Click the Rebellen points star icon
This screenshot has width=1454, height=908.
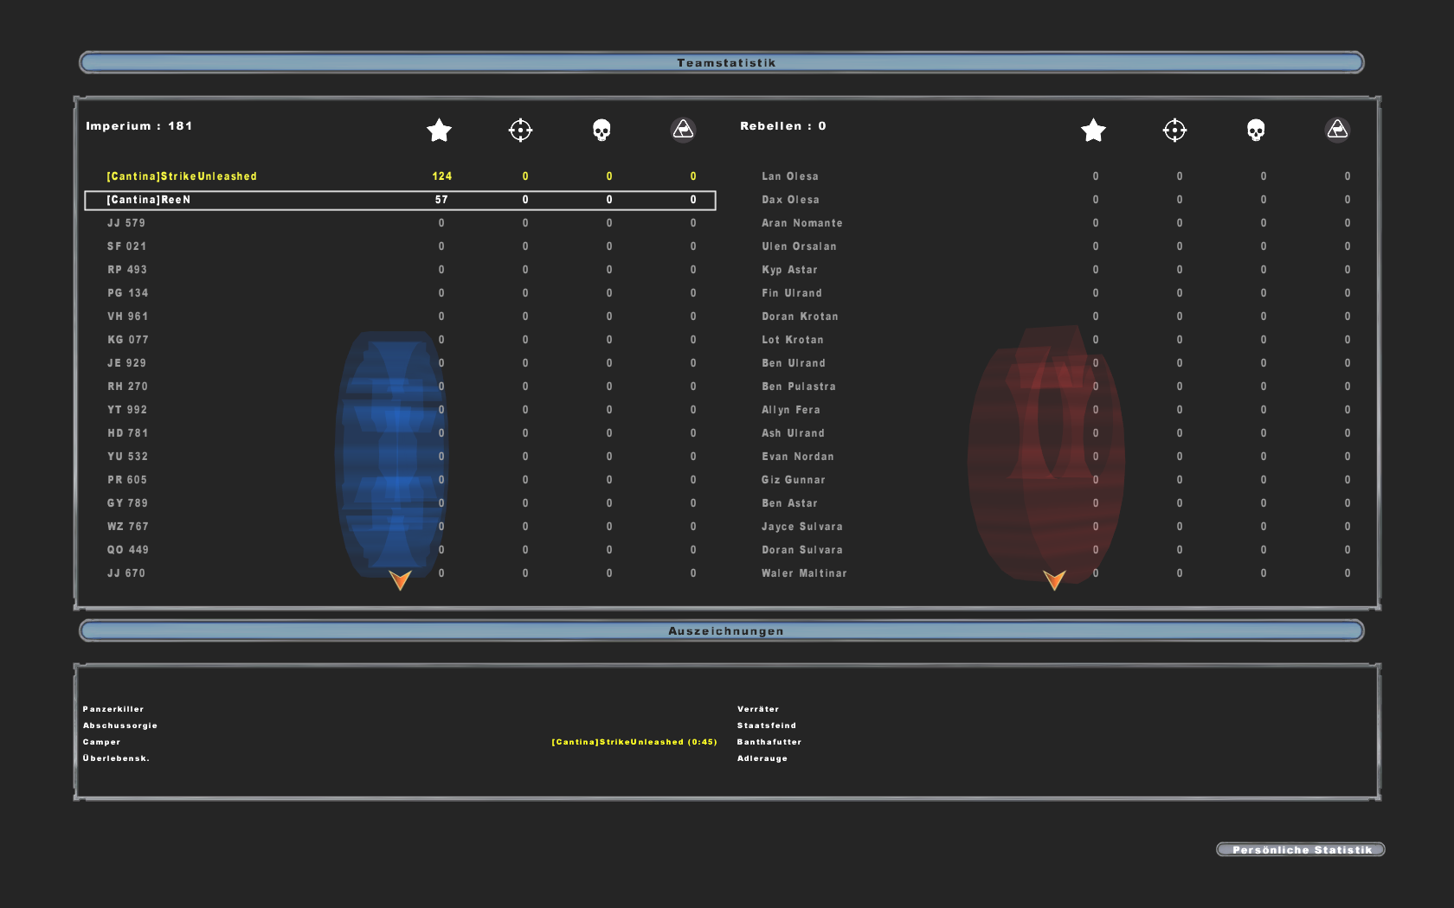tap(1093, 130)
